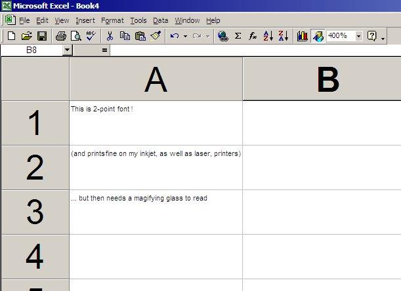Image resolution: width=401 pixels, height=291 pixels.
Task: Click cell containing "This is 2-point font!"
Action: tap(156, 123)
